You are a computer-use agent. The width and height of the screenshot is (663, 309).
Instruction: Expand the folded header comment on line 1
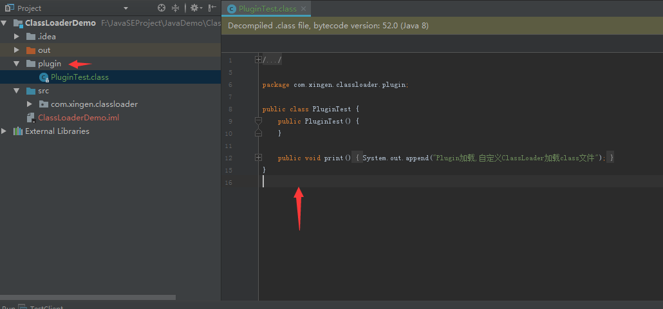tap(258, 60)
